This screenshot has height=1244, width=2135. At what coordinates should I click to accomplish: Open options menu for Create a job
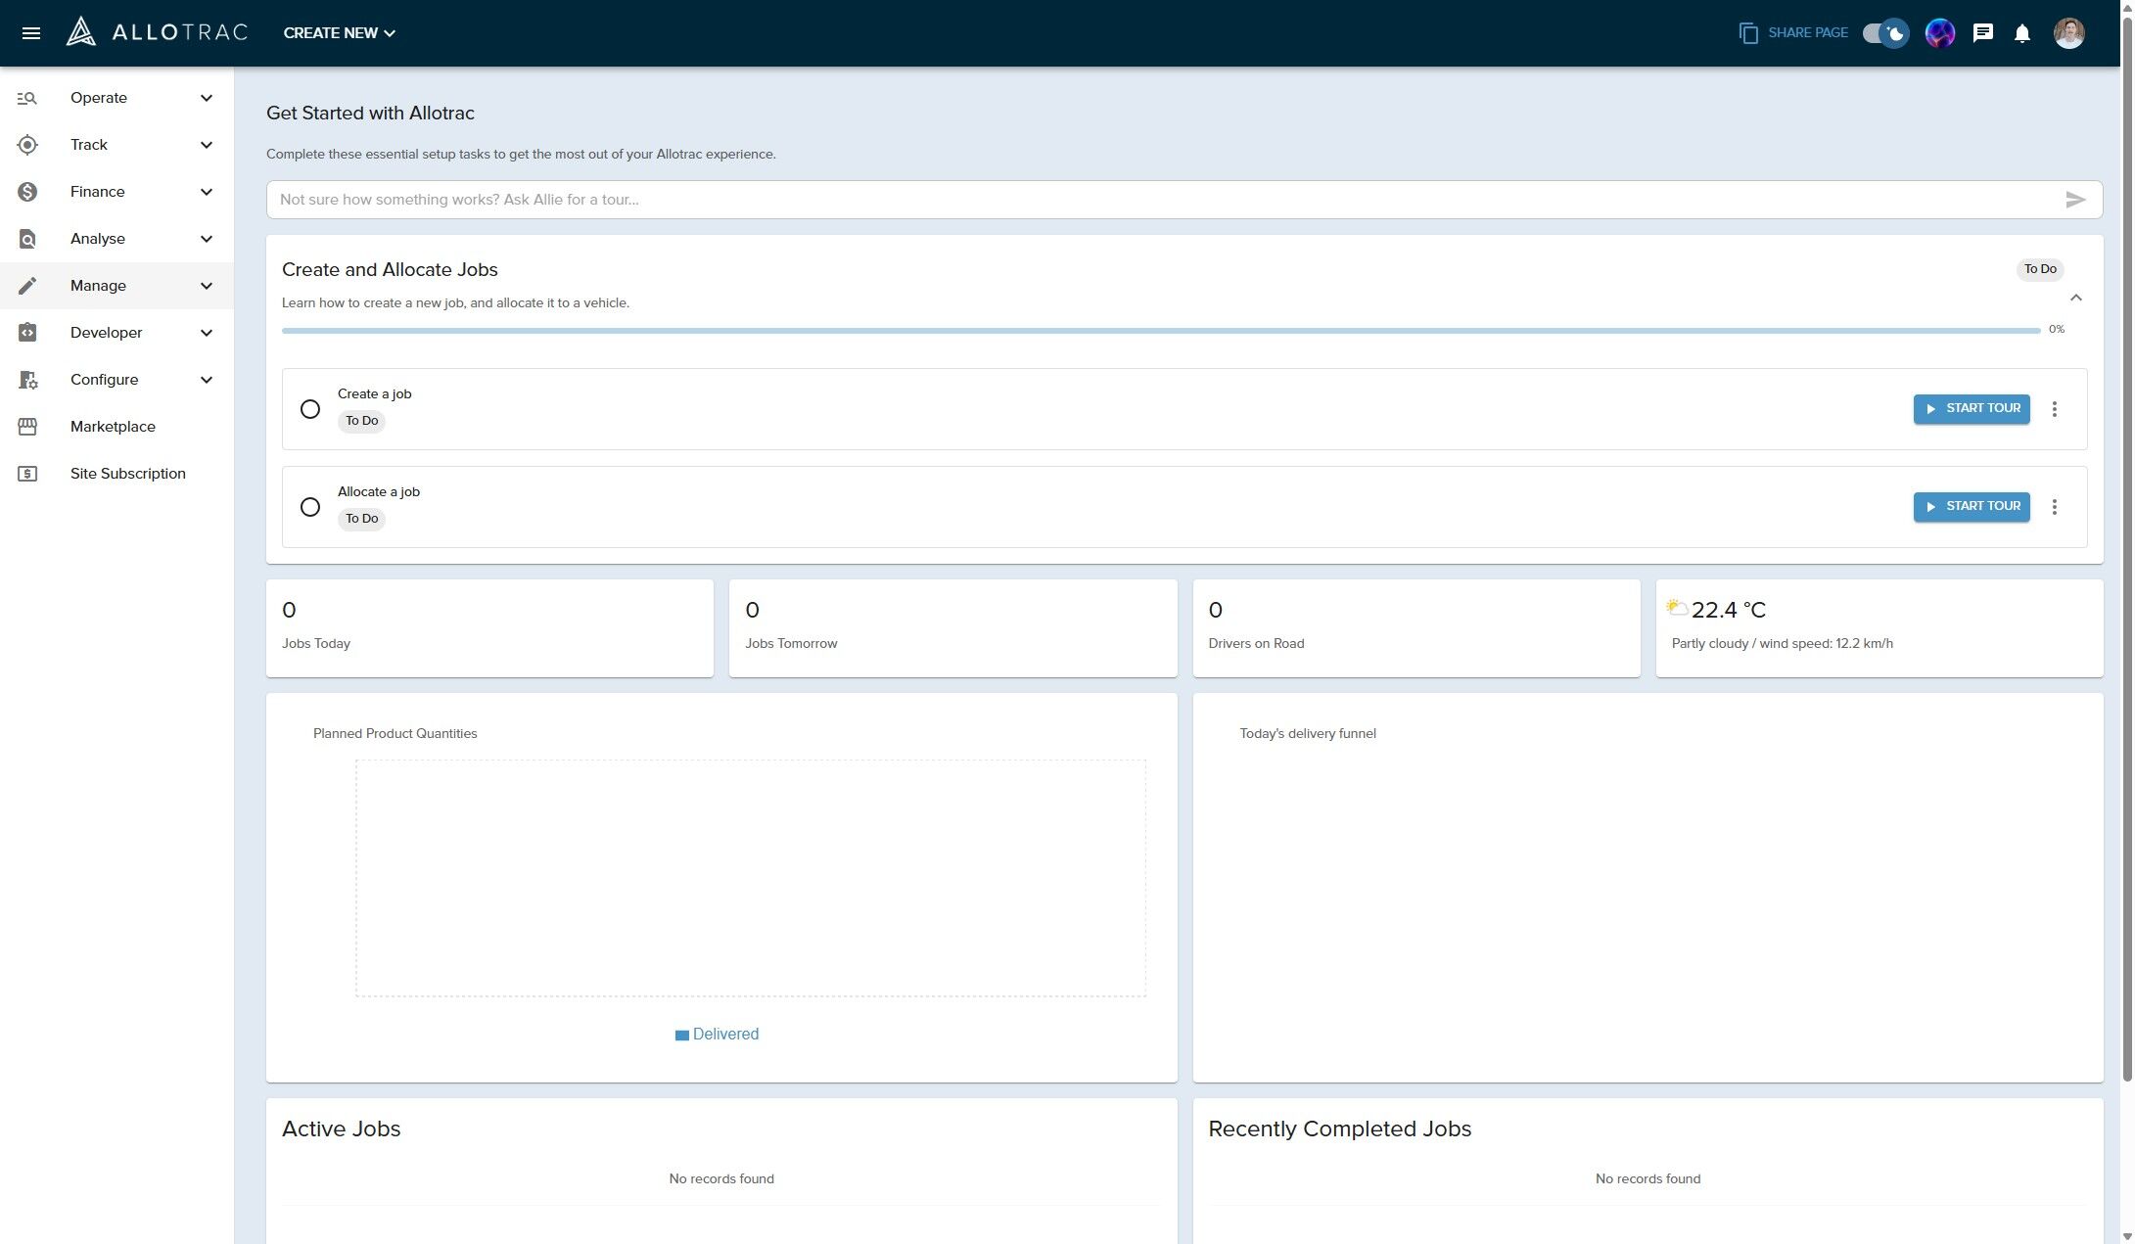2055,409
